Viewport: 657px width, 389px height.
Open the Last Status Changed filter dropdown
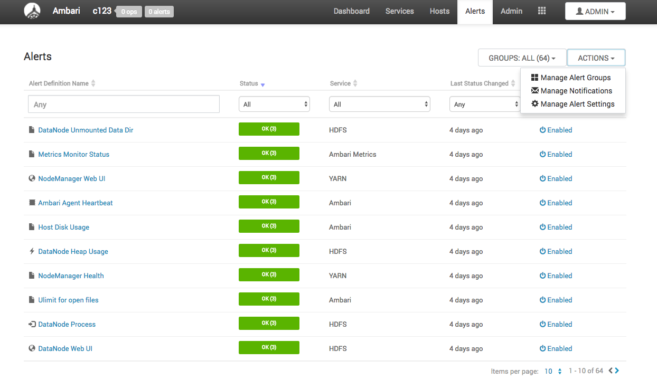pos(485,104)
